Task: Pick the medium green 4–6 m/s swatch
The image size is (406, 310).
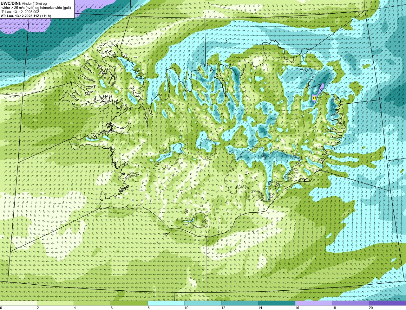Action: tap(92, 303)
